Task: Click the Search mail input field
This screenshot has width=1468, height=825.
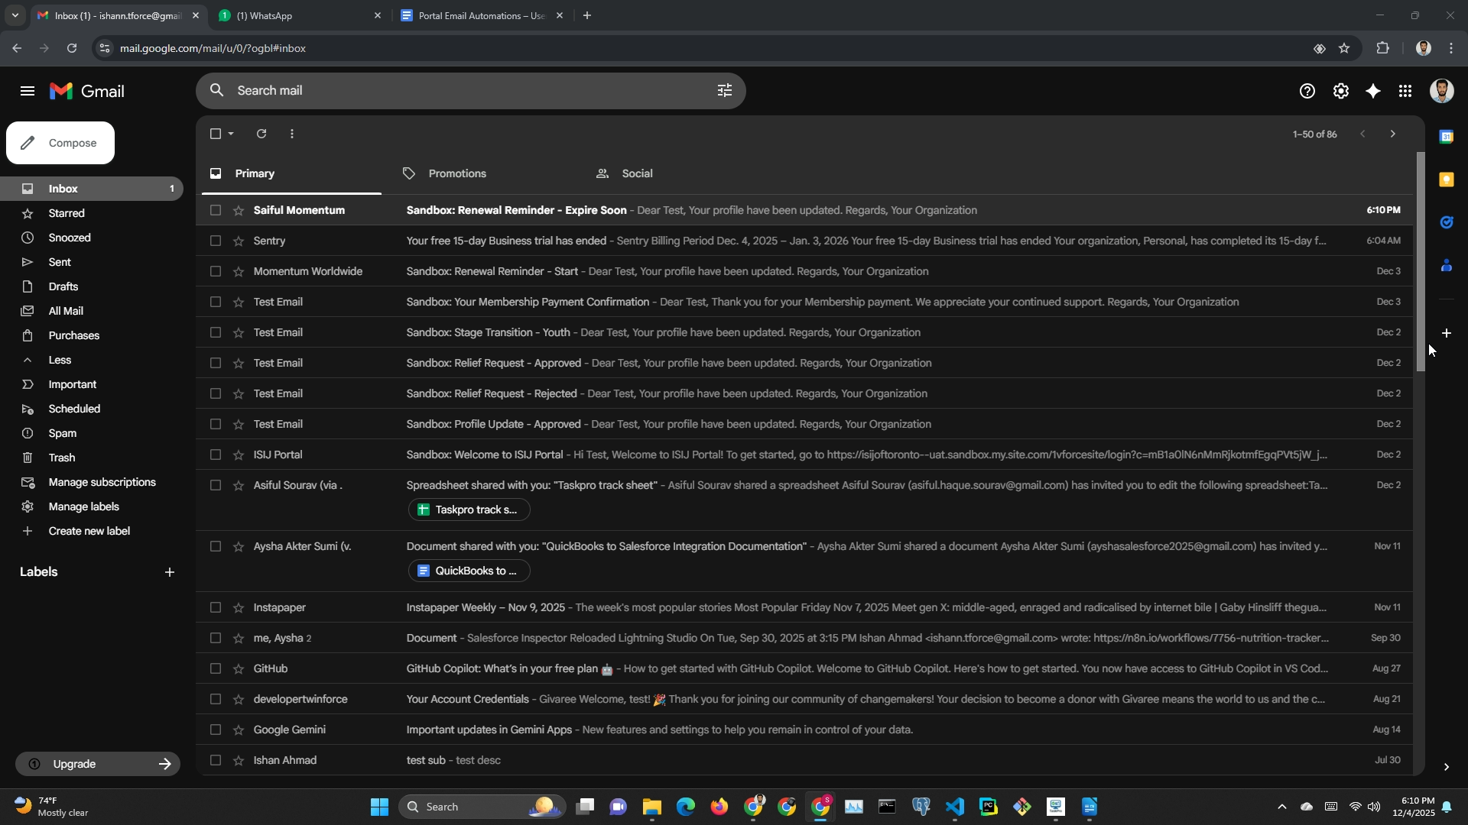Action: [459, 91]
